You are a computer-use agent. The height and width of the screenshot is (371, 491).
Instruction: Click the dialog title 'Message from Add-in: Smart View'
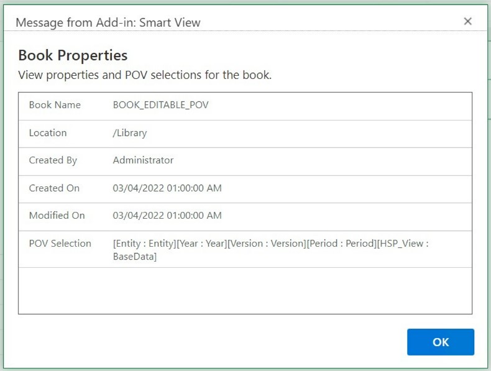[x=108, y=22]
